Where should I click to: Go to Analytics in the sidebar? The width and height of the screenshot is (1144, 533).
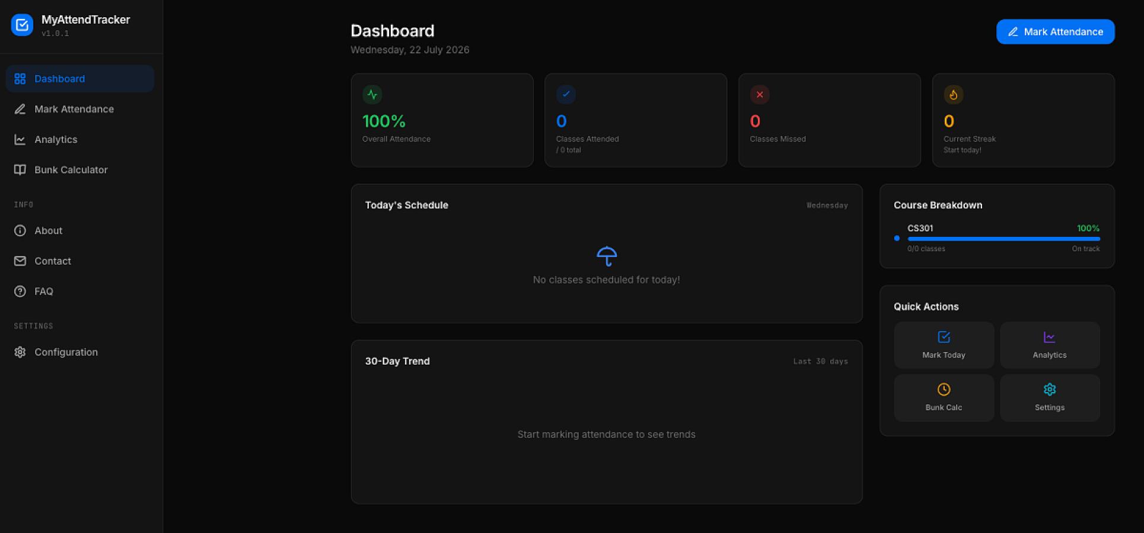coord(80,139)
